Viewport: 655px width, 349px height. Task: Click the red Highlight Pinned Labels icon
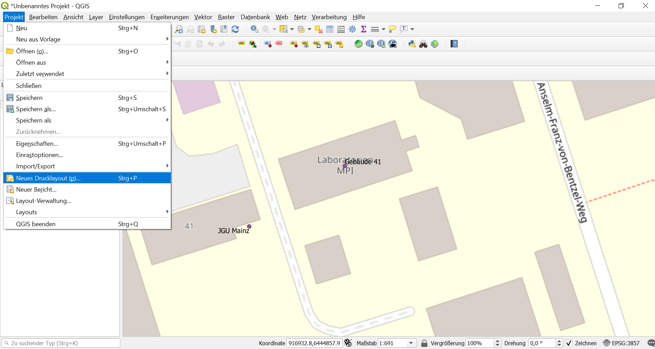(x=279, y=44)
